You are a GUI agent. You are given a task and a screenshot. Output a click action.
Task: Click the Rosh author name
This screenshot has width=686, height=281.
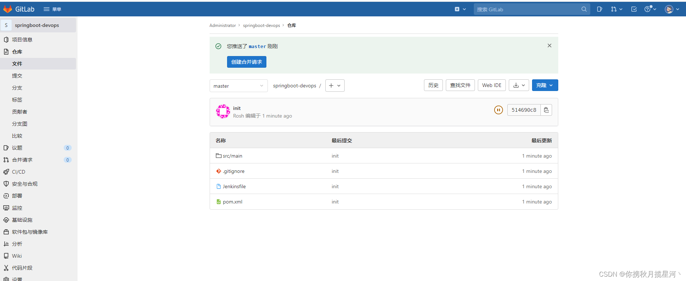click(238, 116)
